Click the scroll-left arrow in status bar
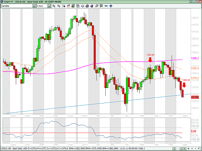The image size is (202, 151). pyautogui.click(x=174, y=149)
